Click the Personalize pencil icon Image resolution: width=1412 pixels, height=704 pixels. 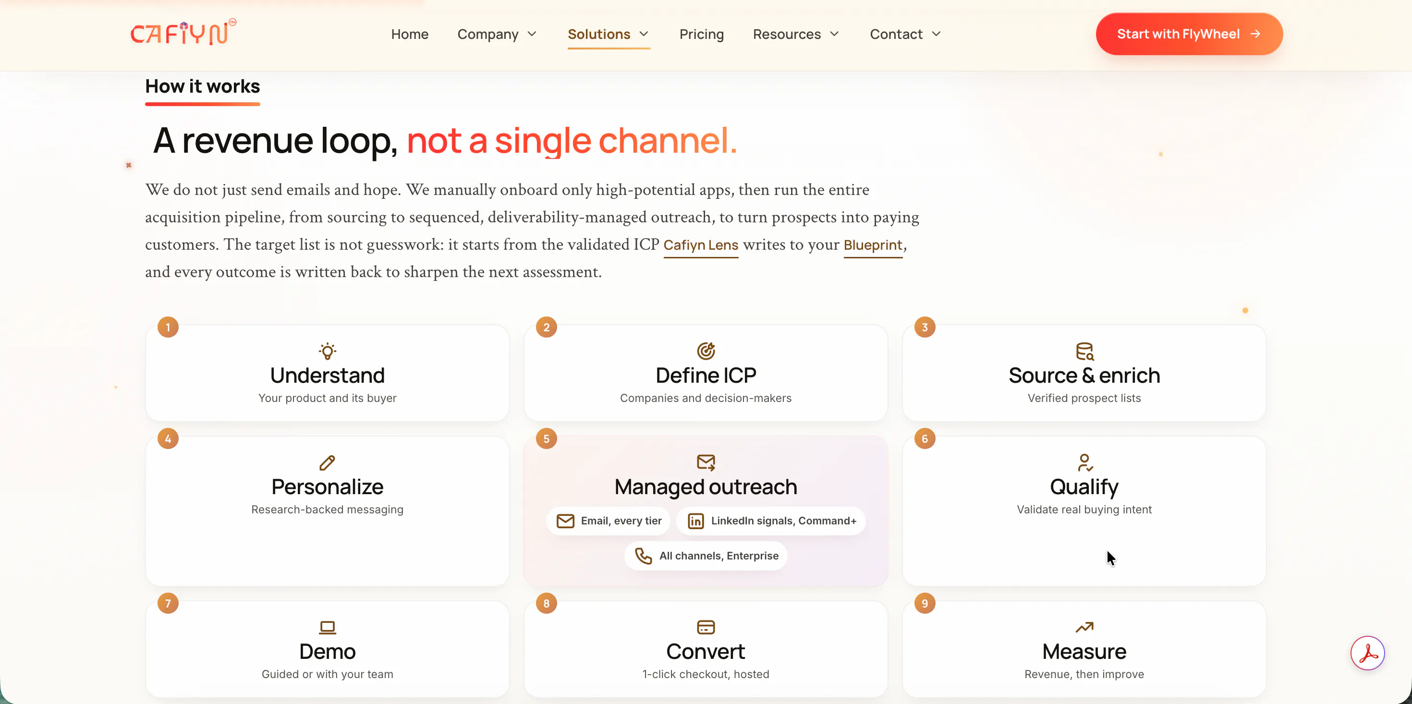pyautogui.click(x=327, y=462)
